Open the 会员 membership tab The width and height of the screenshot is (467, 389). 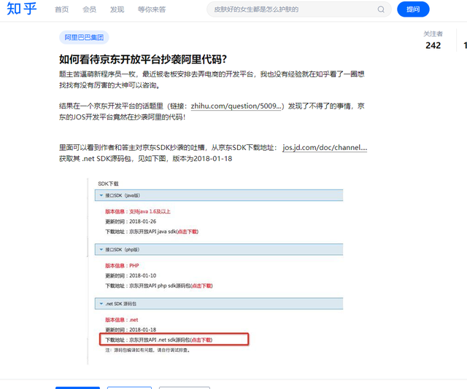pyautogui.click(x=89, y=9)
